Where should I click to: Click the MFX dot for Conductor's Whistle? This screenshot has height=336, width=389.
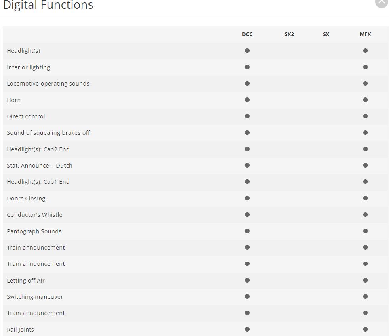365,214
